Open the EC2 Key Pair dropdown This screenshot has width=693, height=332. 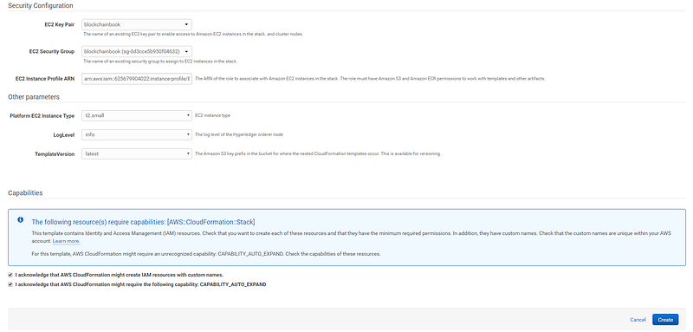[x=137, y=25]
